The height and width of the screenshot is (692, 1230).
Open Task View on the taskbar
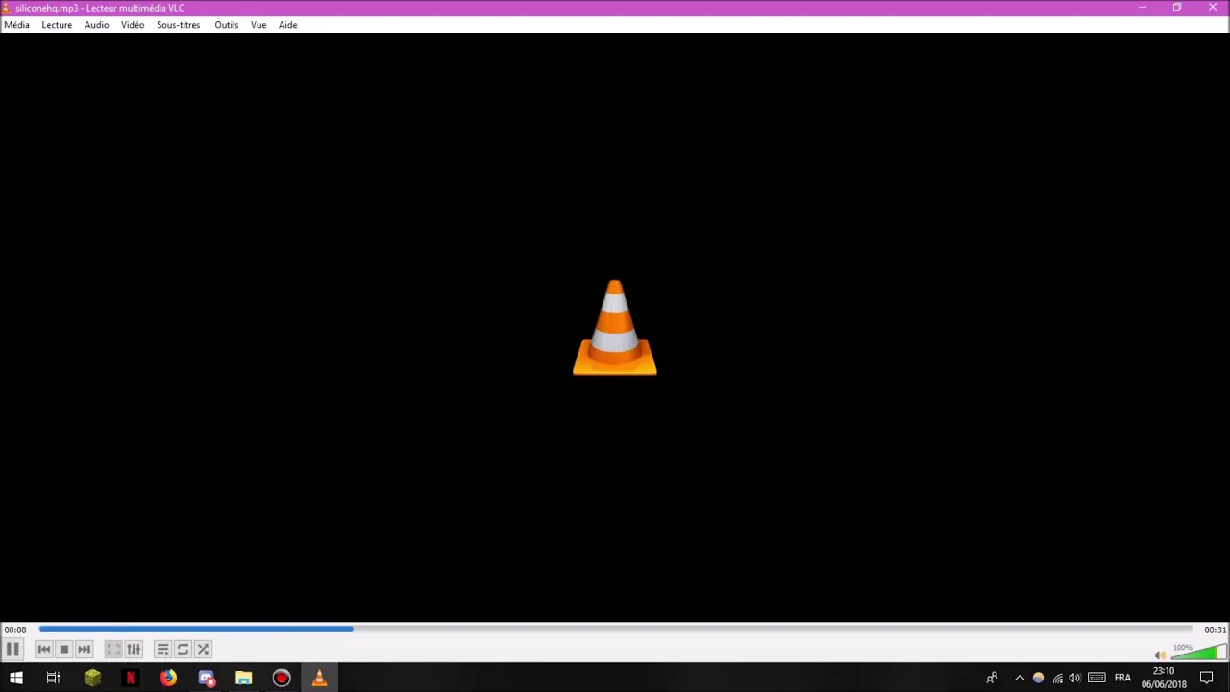[54, 678]
